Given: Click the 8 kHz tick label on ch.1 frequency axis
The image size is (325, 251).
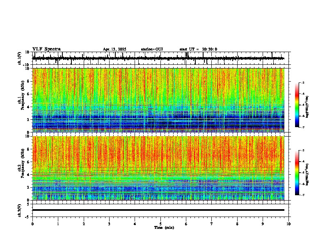Looking at the screenshot, I should (29, 81).
